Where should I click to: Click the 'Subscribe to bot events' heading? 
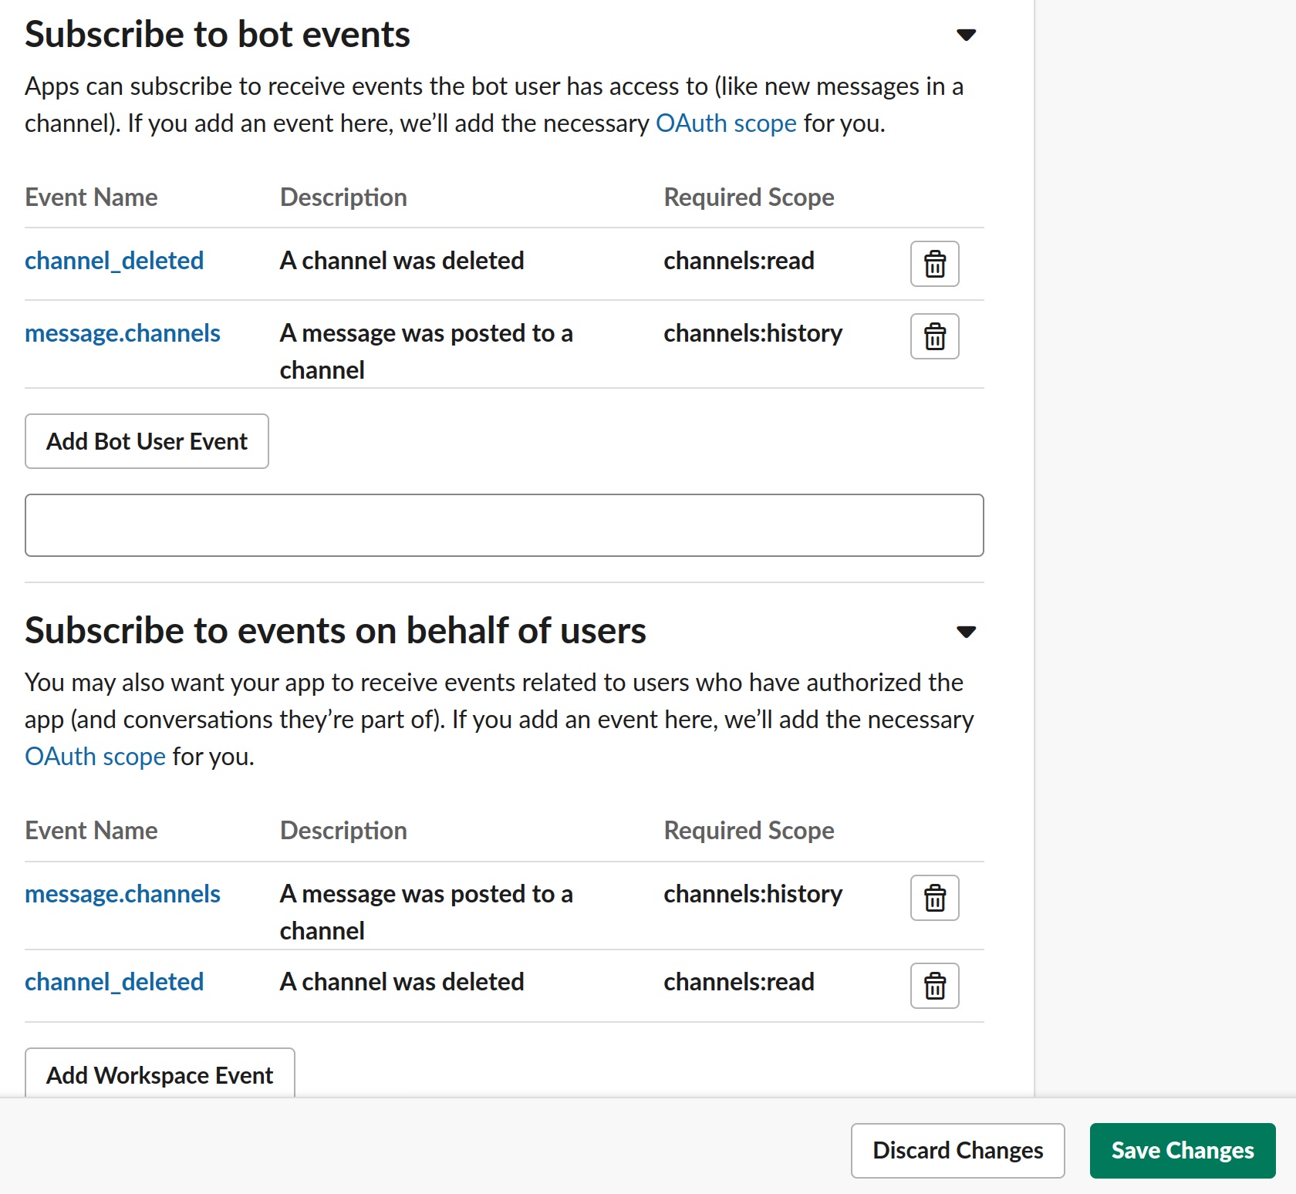pyautogui.click(x=218, y=35)
